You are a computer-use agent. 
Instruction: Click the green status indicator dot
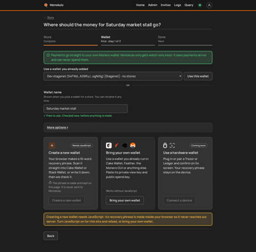tap(200, 5)
